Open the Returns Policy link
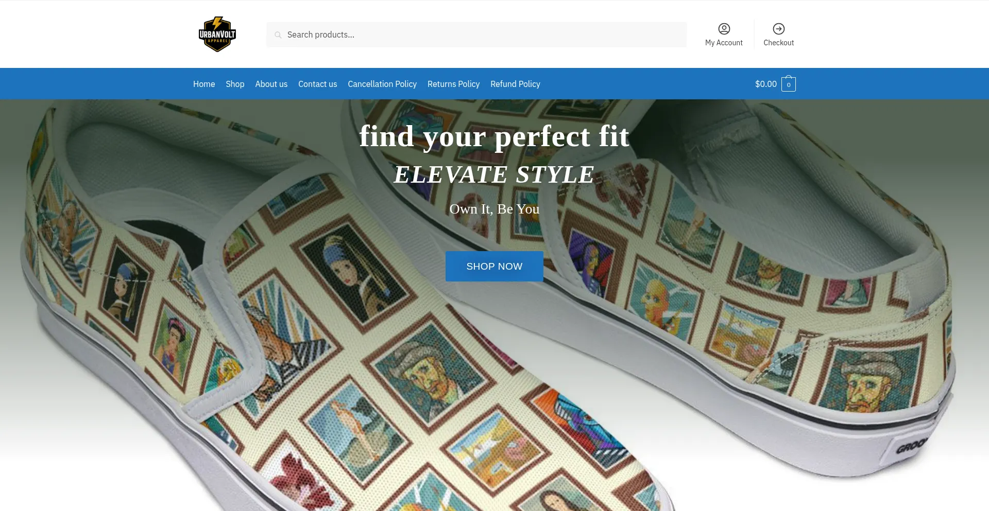Viewport: 989px width, 511px height. coord(453,84)
